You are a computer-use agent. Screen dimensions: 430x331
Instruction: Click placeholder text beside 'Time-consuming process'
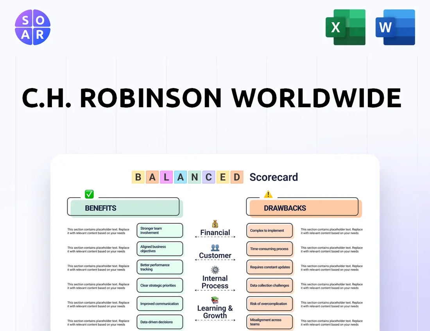point(331,250)
